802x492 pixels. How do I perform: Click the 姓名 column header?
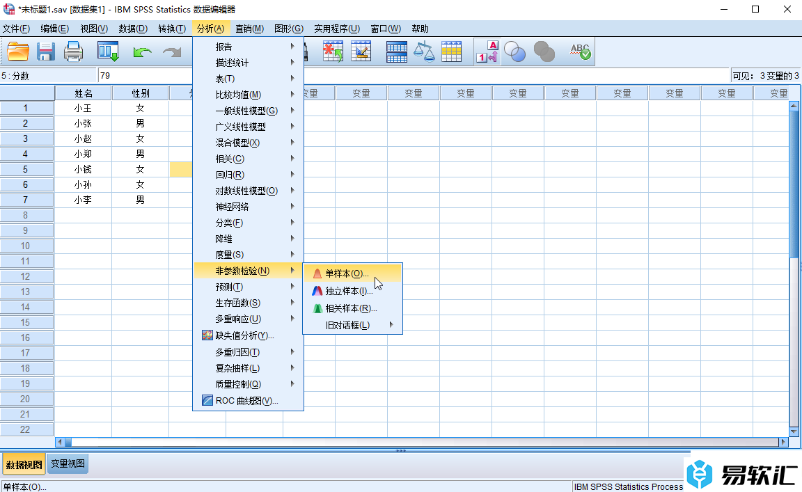pos(84,93)
